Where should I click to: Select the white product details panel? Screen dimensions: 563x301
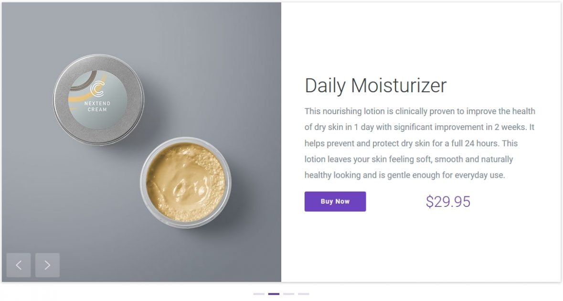click(x=420, y=248)
